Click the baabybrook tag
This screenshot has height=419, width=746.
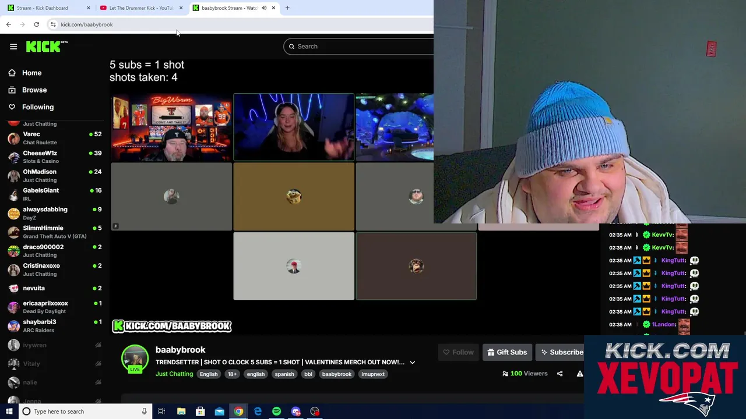(337, 374)
